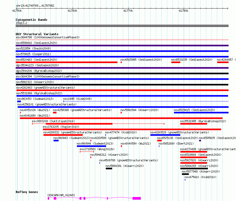This screenshot has width=236, height=201.
Task: Open nsv579615 Cooper2011 variant
Action: coord(33,54)
